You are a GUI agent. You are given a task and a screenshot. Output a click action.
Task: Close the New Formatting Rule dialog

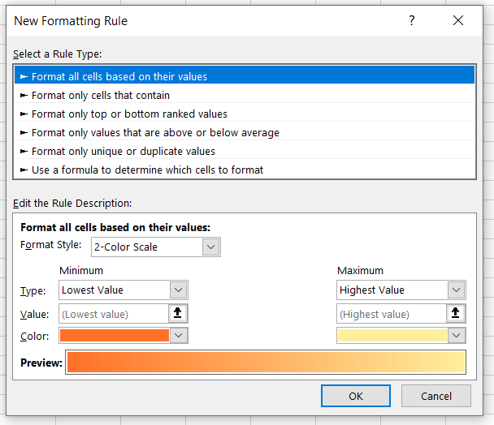(x=458, y=21)
